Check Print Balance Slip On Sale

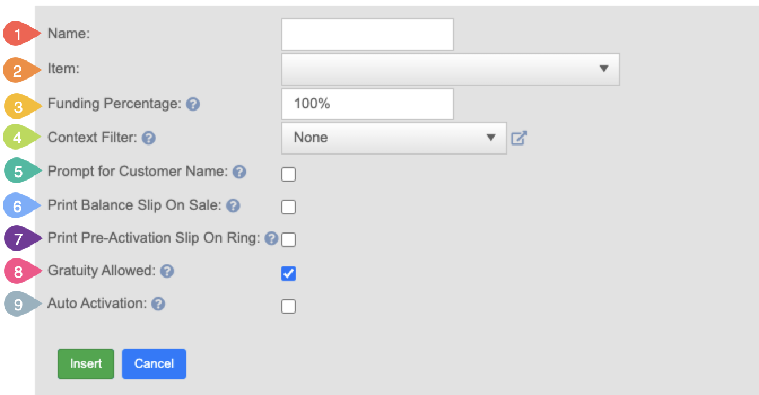point(289,207)
